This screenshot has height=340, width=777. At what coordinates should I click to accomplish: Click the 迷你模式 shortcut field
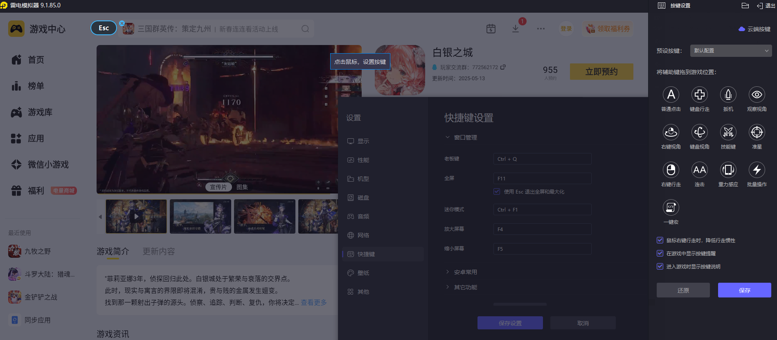[x=543, y=209]
